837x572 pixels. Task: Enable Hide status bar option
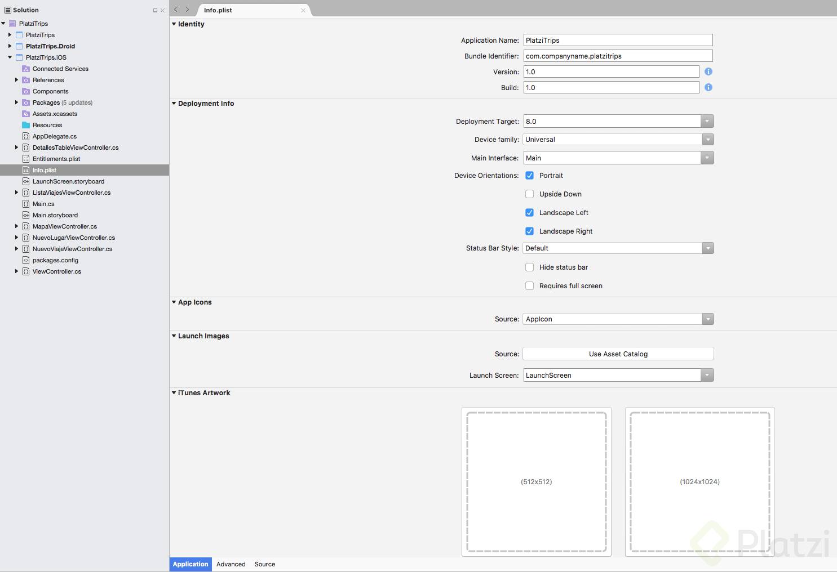(529, 267)
